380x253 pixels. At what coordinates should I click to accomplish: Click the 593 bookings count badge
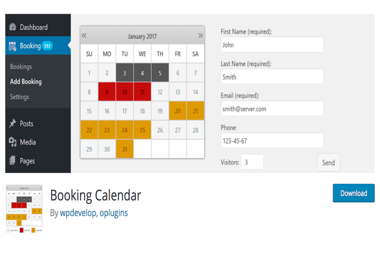(47, 46)
